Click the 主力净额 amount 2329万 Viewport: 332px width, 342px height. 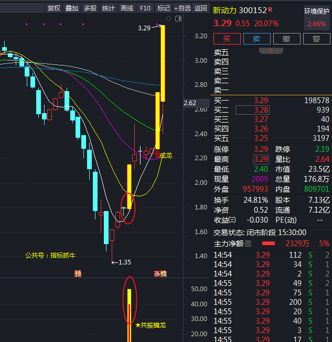coord(297,244)
